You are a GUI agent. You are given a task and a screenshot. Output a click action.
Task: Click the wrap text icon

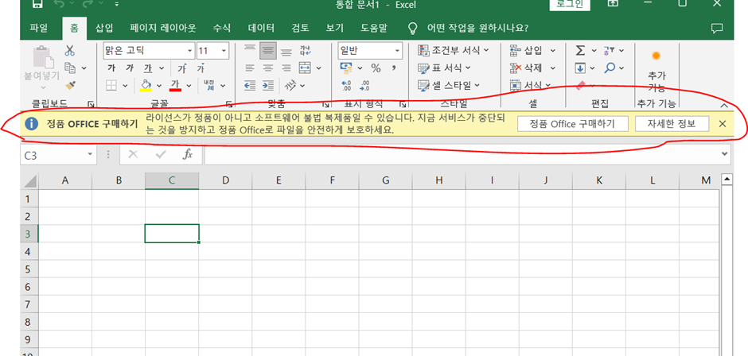[304, 51]
